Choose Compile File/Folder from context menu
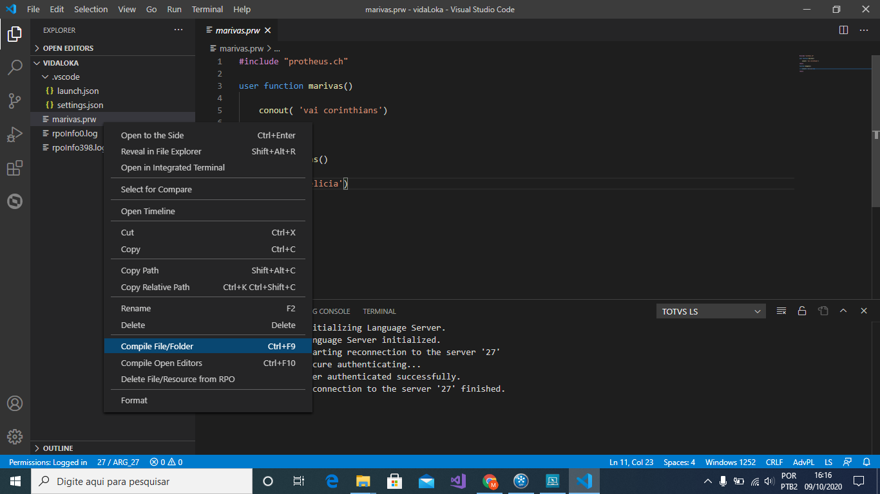Image resolution: width=880 pixels, height=494 pixels. (x=208, y=346)
